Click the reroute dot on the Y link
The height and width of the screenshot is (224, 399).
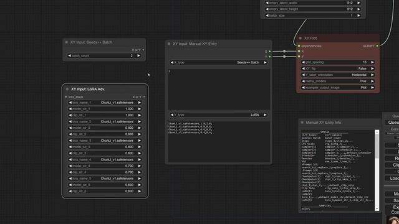pos(284,57)
